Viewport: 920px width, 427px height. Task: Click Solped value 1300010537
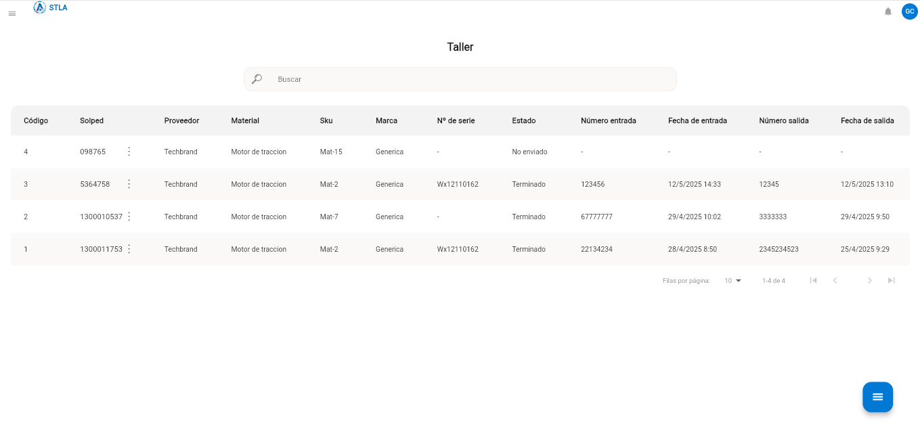[101, 217]
